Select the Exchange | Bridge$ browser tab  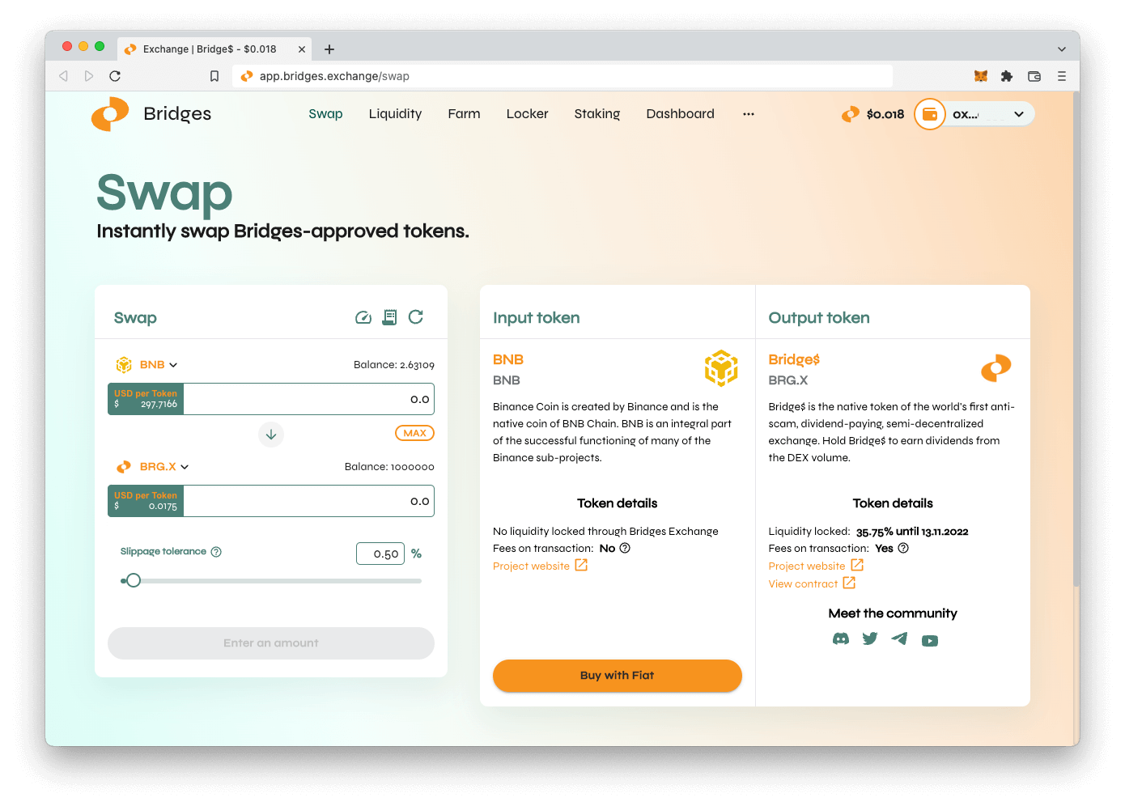(214, 49)
